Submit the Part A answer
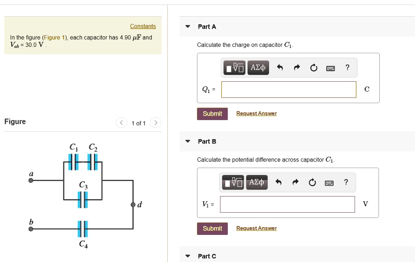 [212, 114]
